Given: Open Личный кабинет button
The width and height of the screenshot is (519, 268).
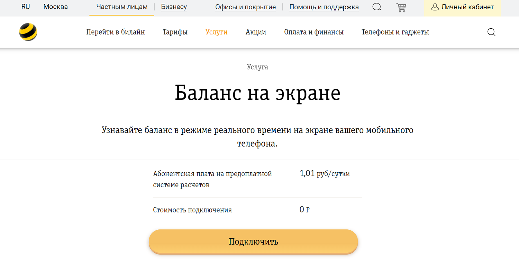Looking at the screenshot, I should (462, 8).
